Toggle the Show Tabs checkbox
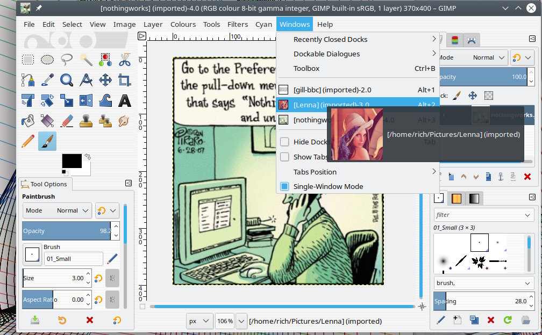The image size is (542, 335). pos(284,157)
